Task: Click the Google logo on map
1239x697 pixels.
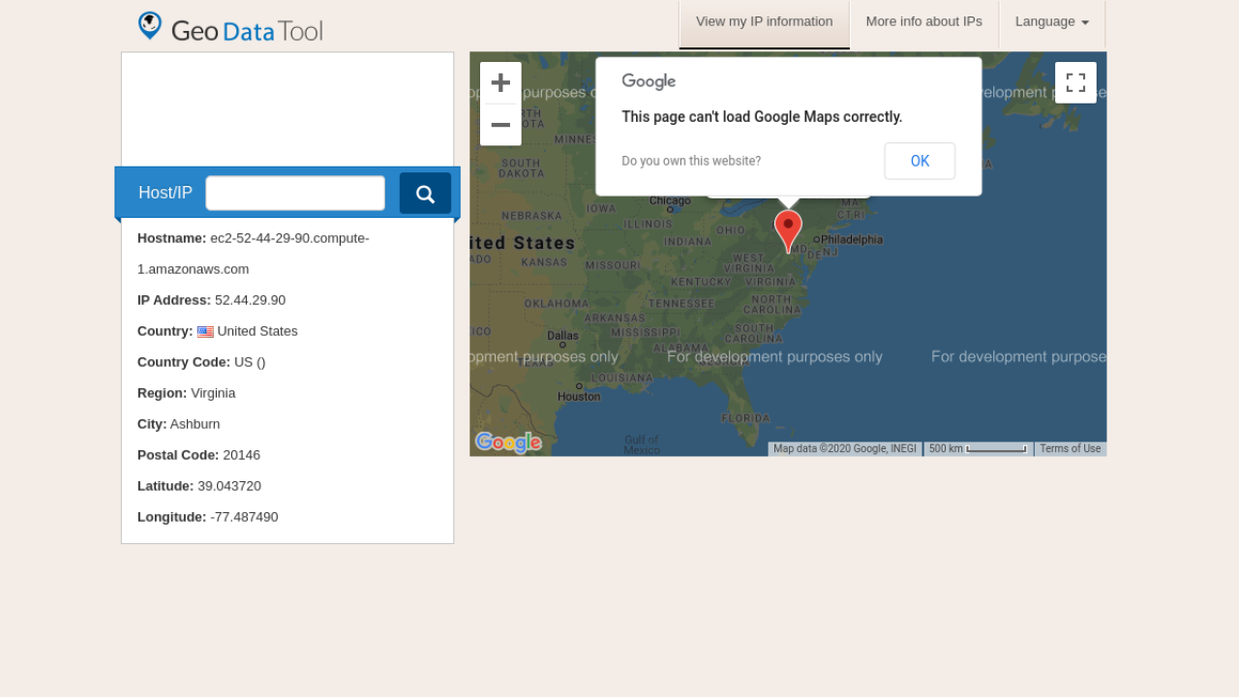Action: [x=508, y=443]
